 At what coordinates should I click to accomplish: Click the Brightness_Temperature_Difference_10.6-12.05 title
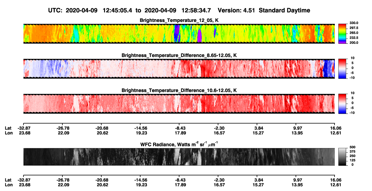pos(179,90)
